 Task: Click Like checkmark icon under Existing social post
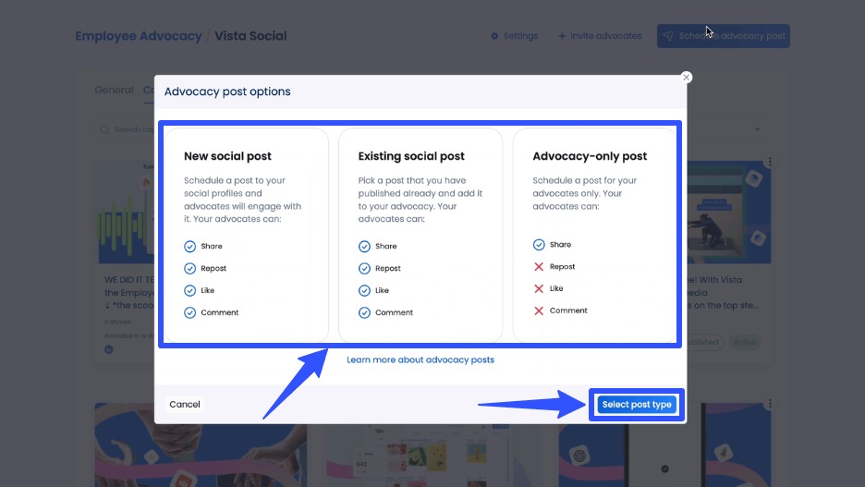point(364,291)
